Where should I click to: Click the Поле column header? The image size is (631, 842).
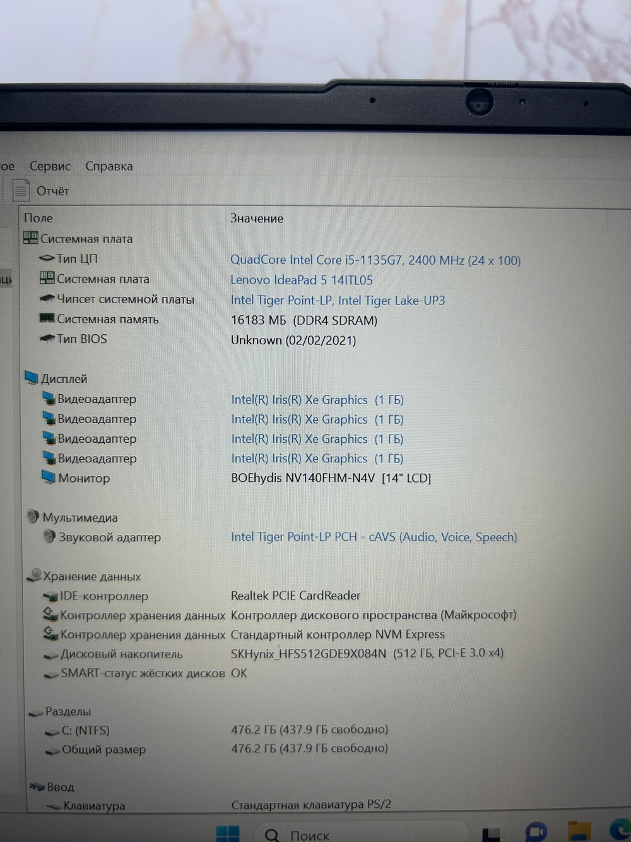[x=38, y=218]
